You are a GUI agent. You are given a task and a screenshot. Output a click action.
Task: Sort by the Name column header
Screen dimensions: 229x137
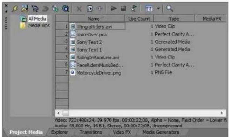[97, 19]
